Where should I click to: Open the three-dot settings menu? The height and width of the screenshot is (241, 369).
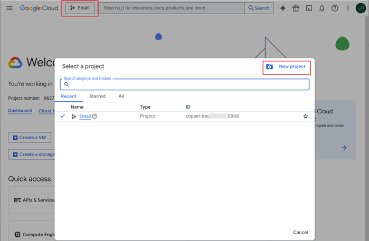coord(348,8)
